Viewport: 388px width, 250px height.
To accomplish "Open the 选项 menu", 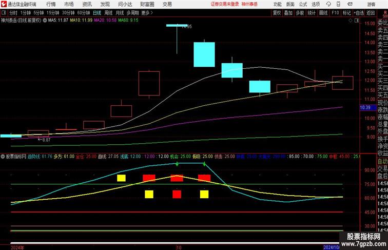I will pyautogui.click(x=316, y=4).
